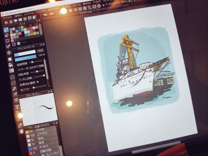Adjust the 描画間隔 slider
208x156 pixels.
click(x=36, y=61)
